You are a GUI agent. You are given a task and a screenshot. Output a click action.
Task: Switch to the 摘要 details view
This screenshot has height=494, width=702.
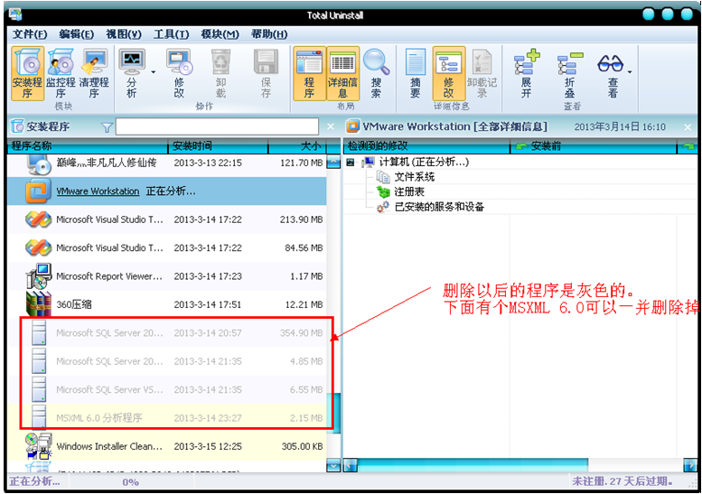point(415,73)
